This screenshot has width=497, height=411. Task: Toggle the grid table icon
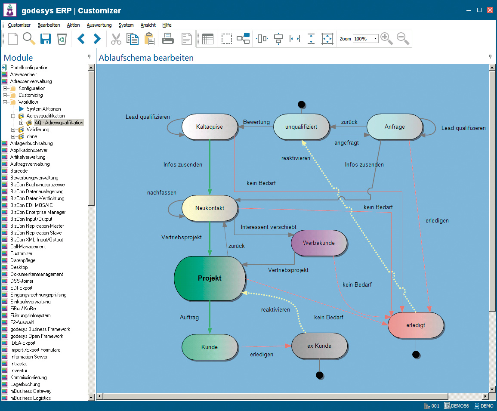tap(208, 39)
